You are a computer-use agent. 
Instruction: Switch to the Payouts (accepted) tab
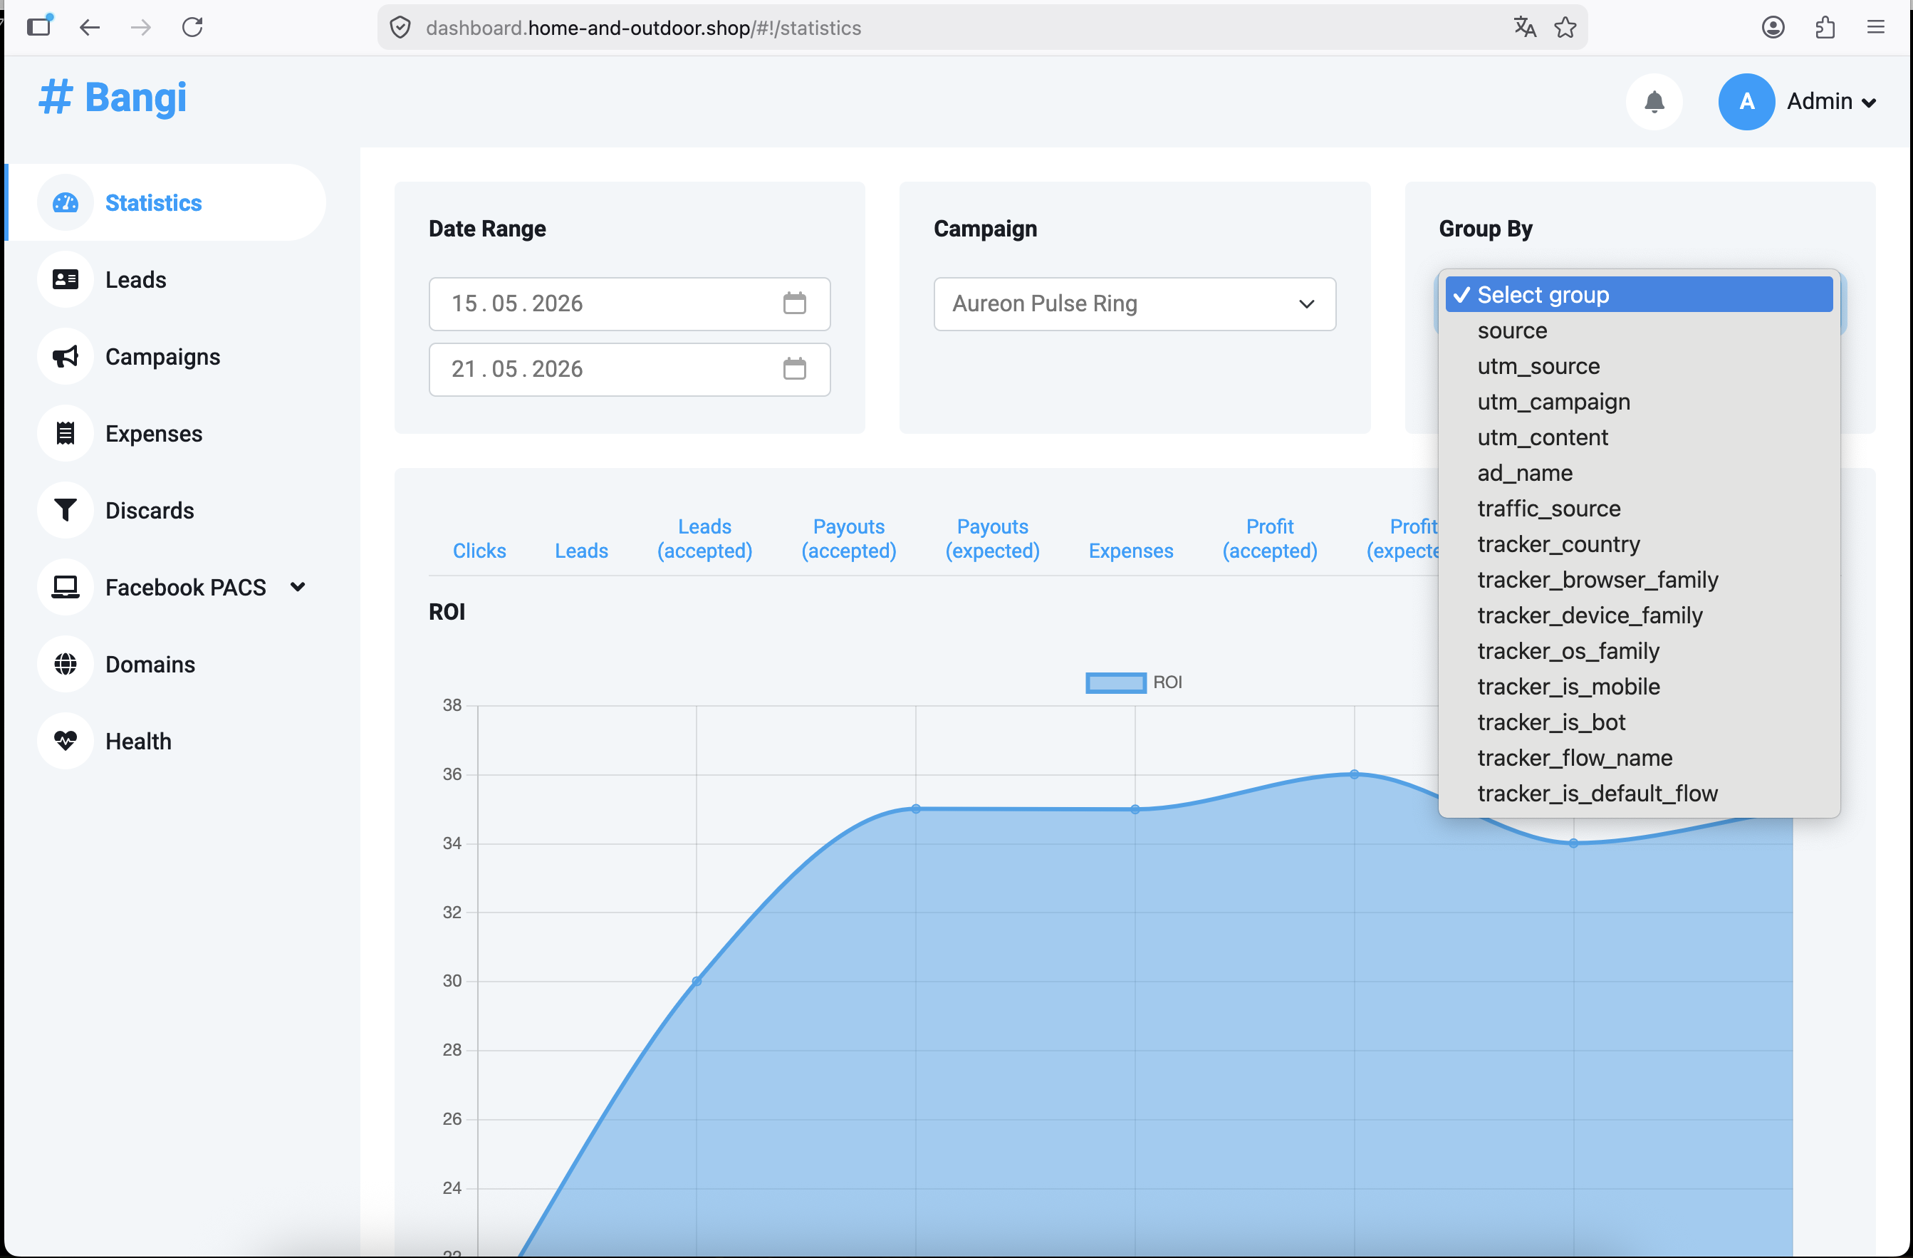[x=848, y=539]
